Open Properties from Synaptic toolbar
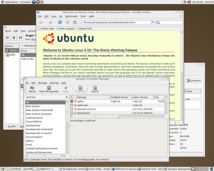214x171 pixels. 80,89
